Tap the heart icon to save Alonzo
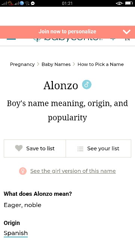The height and width of the screenshot is (240, 135). tap(19, 148)
